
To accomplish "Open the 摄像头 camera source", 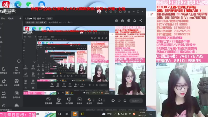I will click(59, 101).
